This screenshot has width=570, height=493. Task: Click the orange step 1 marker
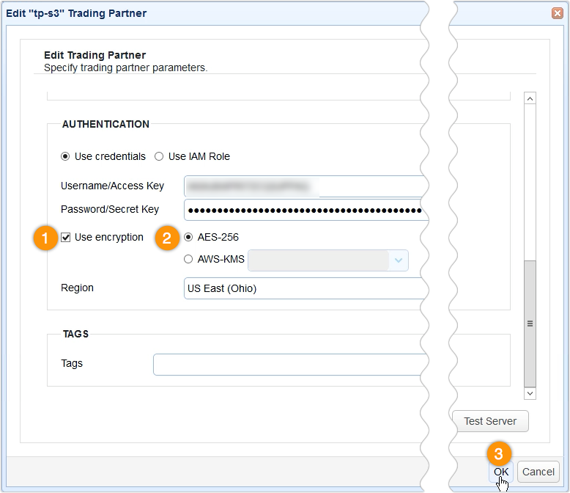(x=46, y=238)
